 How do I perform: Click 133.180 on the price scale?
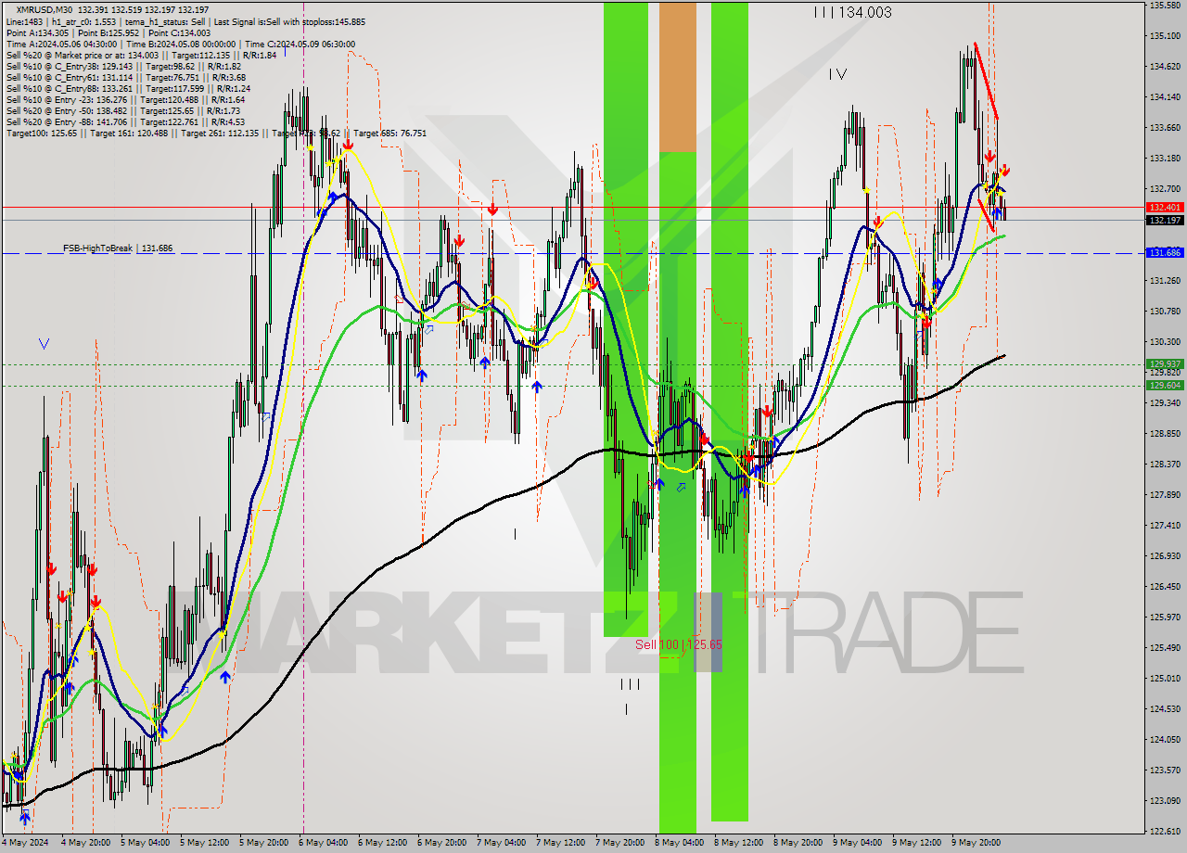click(x=1165, y=159)
